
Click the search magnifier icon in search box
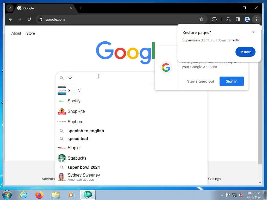click(62, 78)
